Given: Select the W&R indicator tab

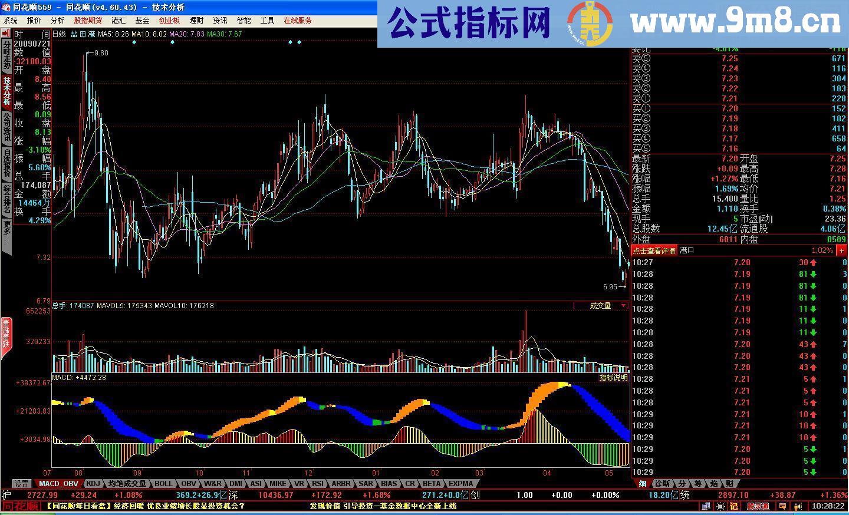Looking at the screenshot, I should click(x=213, y=484).
